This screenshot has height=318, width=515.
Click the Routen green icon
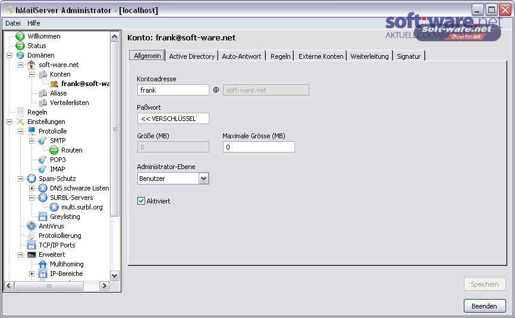(x=54, y=150)
